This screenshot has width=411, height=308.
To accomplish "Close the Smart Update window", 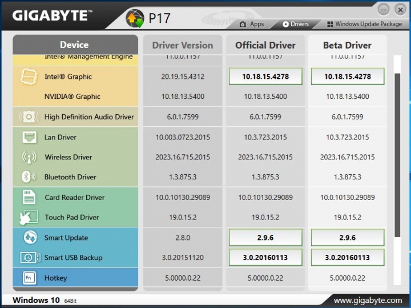I will pyautogui.click(x=400, y=10).
